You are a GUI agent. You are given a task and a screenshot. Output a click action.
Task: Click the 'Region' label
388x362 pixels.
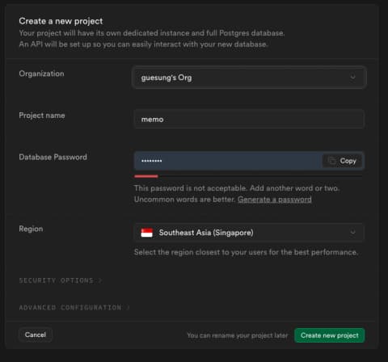pyautogui.click(x=31, y=229)
